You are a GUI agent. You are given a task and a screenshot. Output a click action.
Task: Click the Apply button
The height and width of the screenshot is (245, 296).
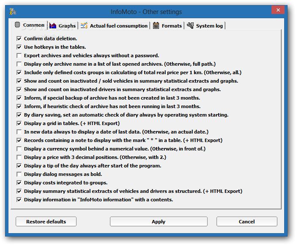(x=159, y=222)
